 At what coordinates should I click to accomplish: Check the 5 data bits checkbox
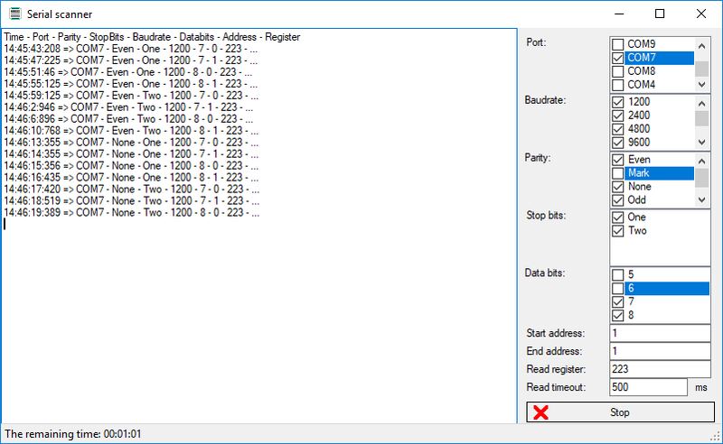pyautogui.click(x=618, y=275)
